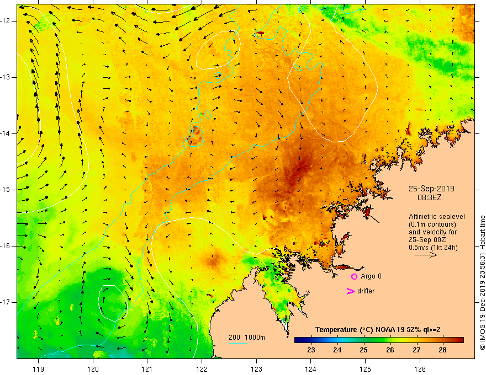The image size is (486, 375).
Task: Click the latitude axis label -14
Action: [x=6, y=133]
